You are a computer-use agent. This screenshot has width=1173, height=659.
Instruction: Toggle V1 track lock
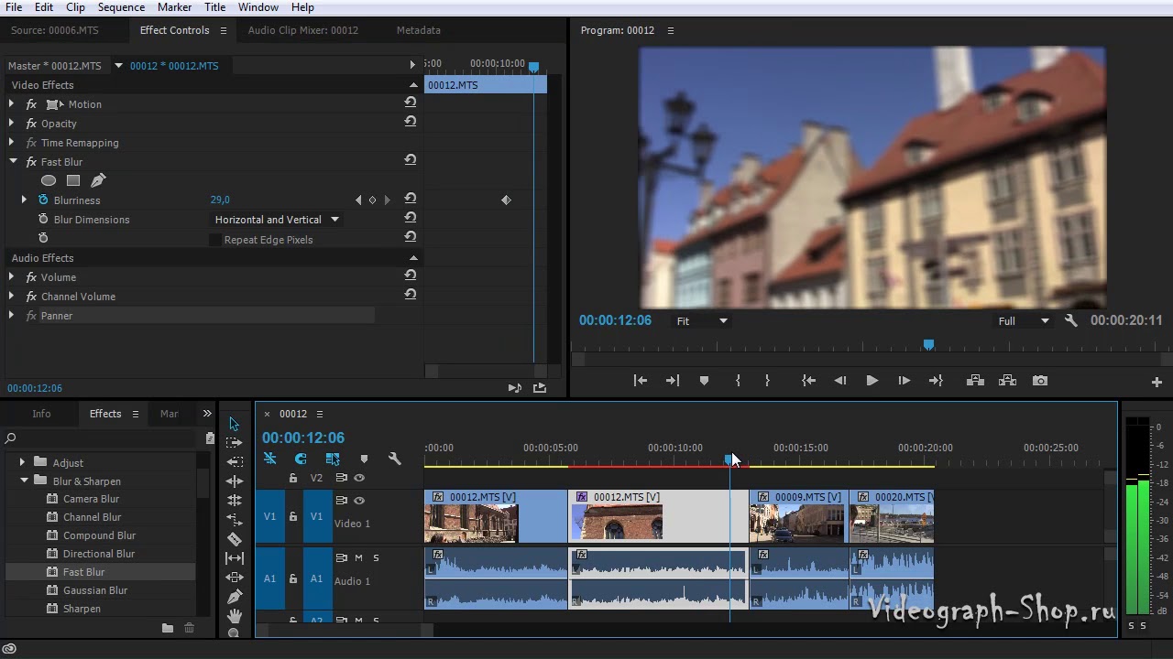pyautogui.click(x=293, y=516)
